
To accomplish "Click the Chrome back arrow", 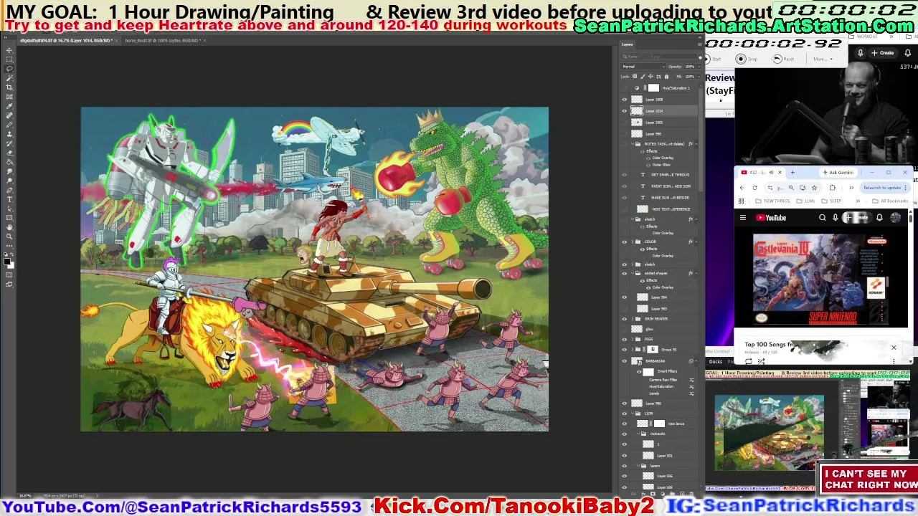I will click(x=742, y=188).
